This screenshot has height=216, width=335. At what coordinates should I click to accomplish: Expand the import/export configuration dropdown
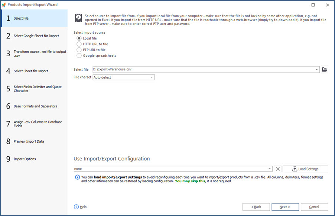tap(269, 169)
